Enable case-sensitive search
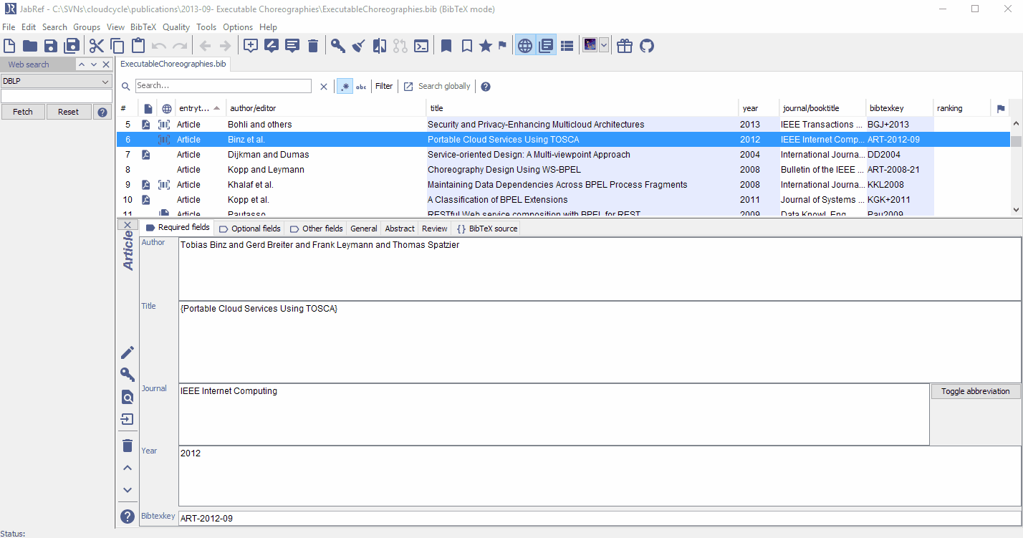 click(361, 86)
